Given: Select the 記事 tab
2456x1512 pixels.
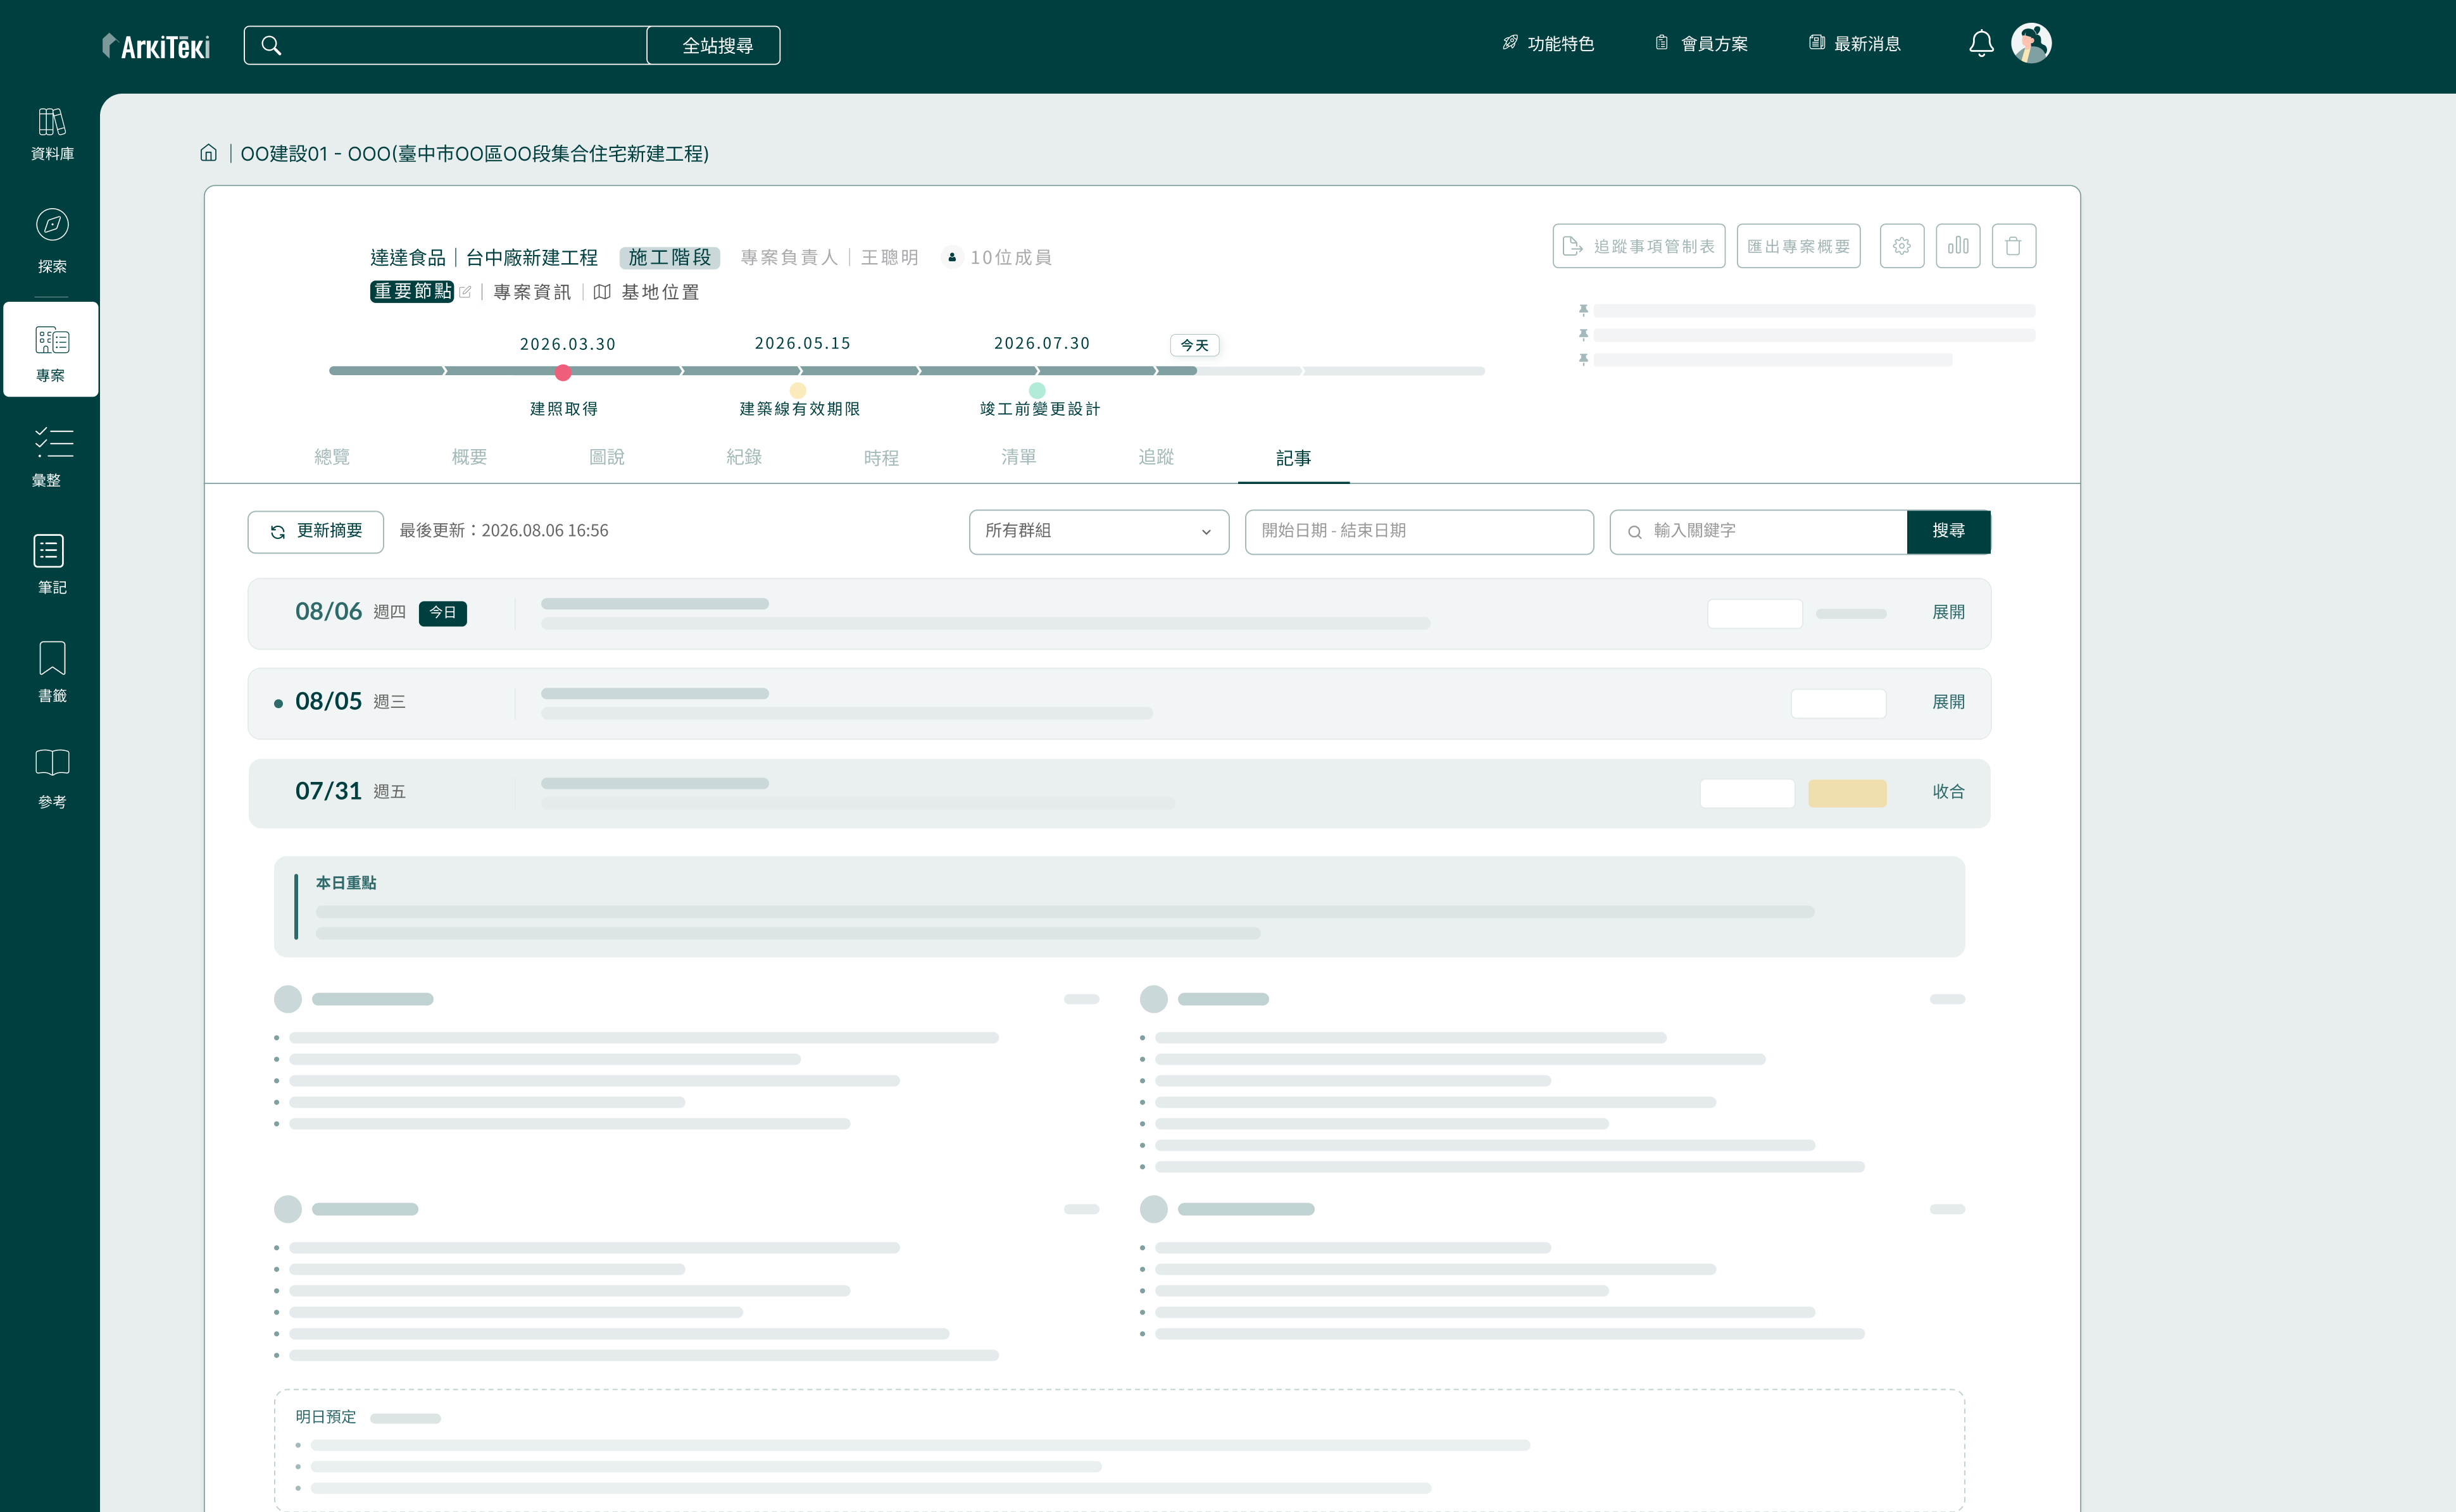Looking at the screenshot, I should pyautogui.click(x=1294, y=458).
